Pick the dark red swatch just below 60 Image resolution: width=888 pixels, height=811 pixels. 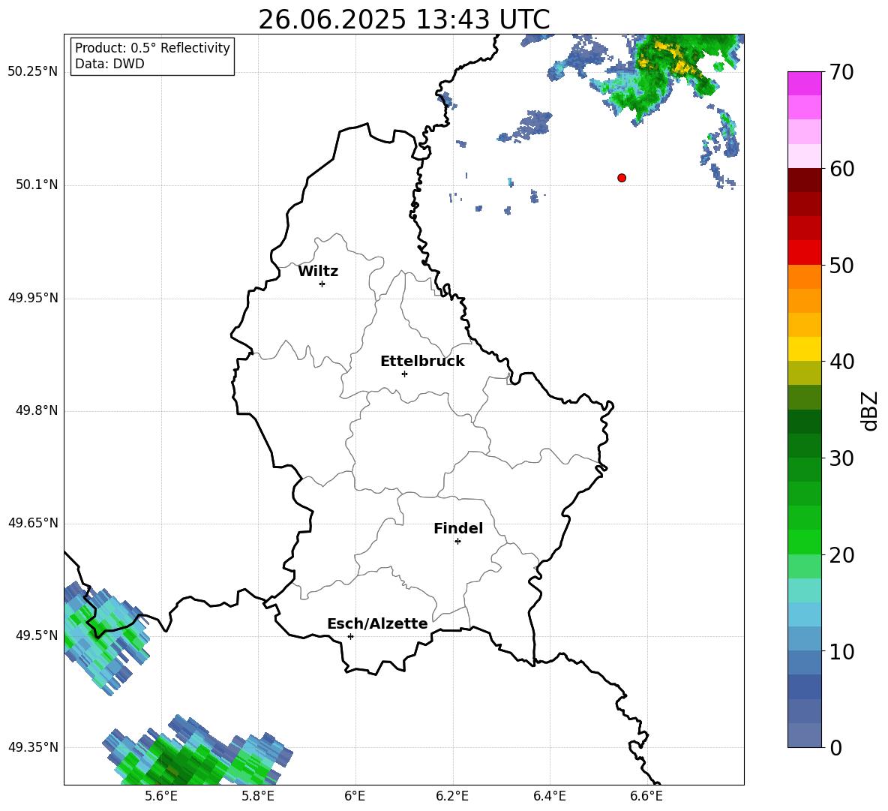pos(804,180)
